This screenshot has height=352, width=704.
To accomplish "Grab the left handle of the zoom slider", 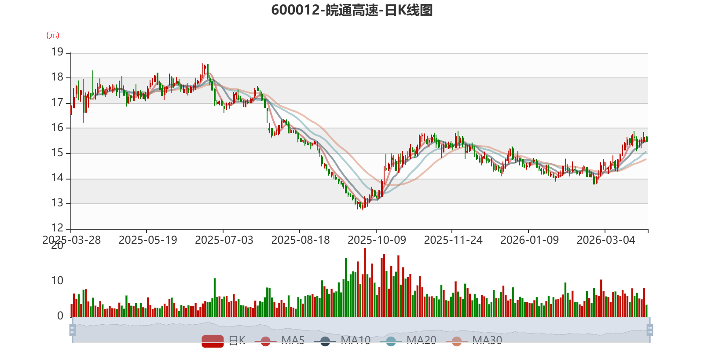I will [x=73, y=330].
